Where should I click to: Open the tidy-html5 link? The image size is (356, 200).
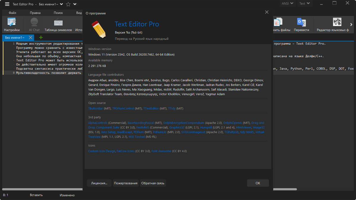pyautogui.click(x=247, y=132)
